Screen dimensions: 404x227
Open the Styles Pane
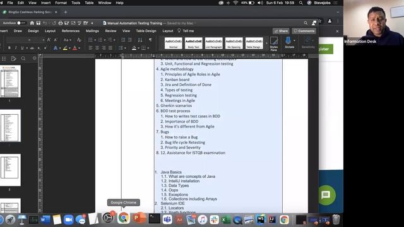point(274,44)
